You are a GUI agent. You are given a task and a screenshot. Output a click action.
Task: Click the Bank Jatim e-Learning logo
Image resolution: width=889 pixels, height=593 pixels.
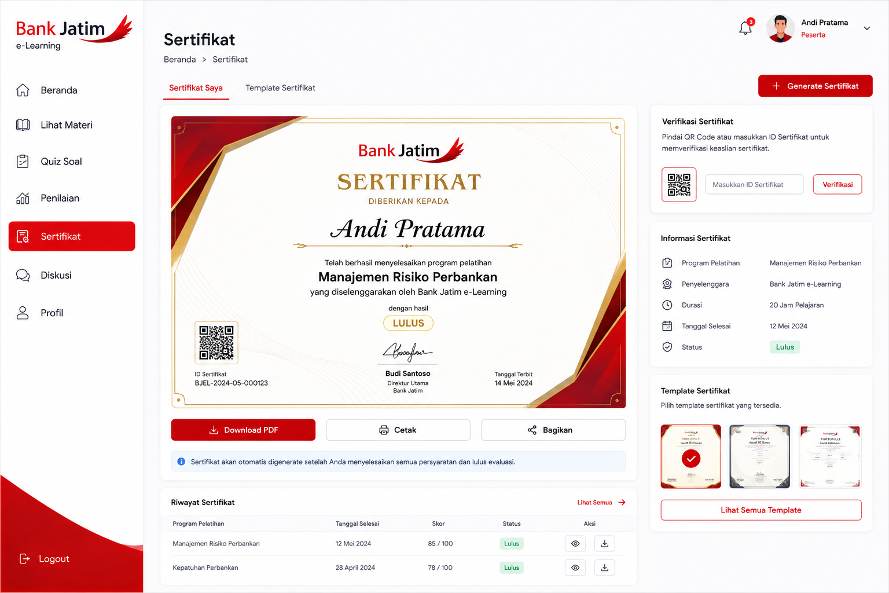click(74, 33)
